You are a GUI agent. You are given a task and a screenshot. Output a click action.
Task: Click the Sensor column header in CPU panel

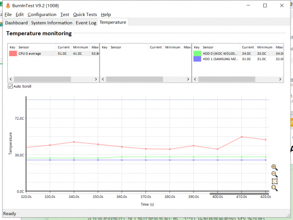click(36, 47)
